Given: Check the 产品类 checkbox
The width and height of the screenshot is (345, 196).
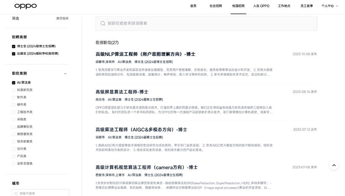Looking at the screenshot, I should point(14,156).
